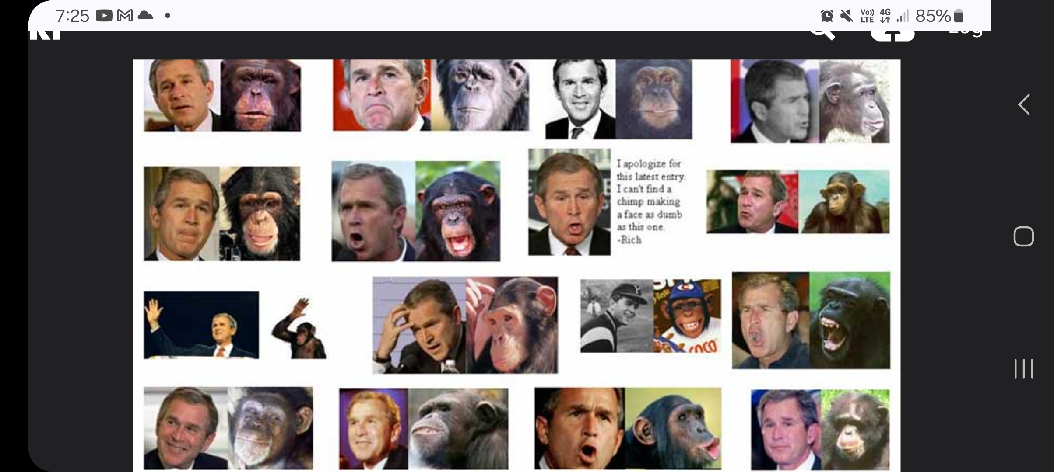The image size is (1054, 472).
Task: Tap the Home navigation button
Action: (x=1023, y=236)
